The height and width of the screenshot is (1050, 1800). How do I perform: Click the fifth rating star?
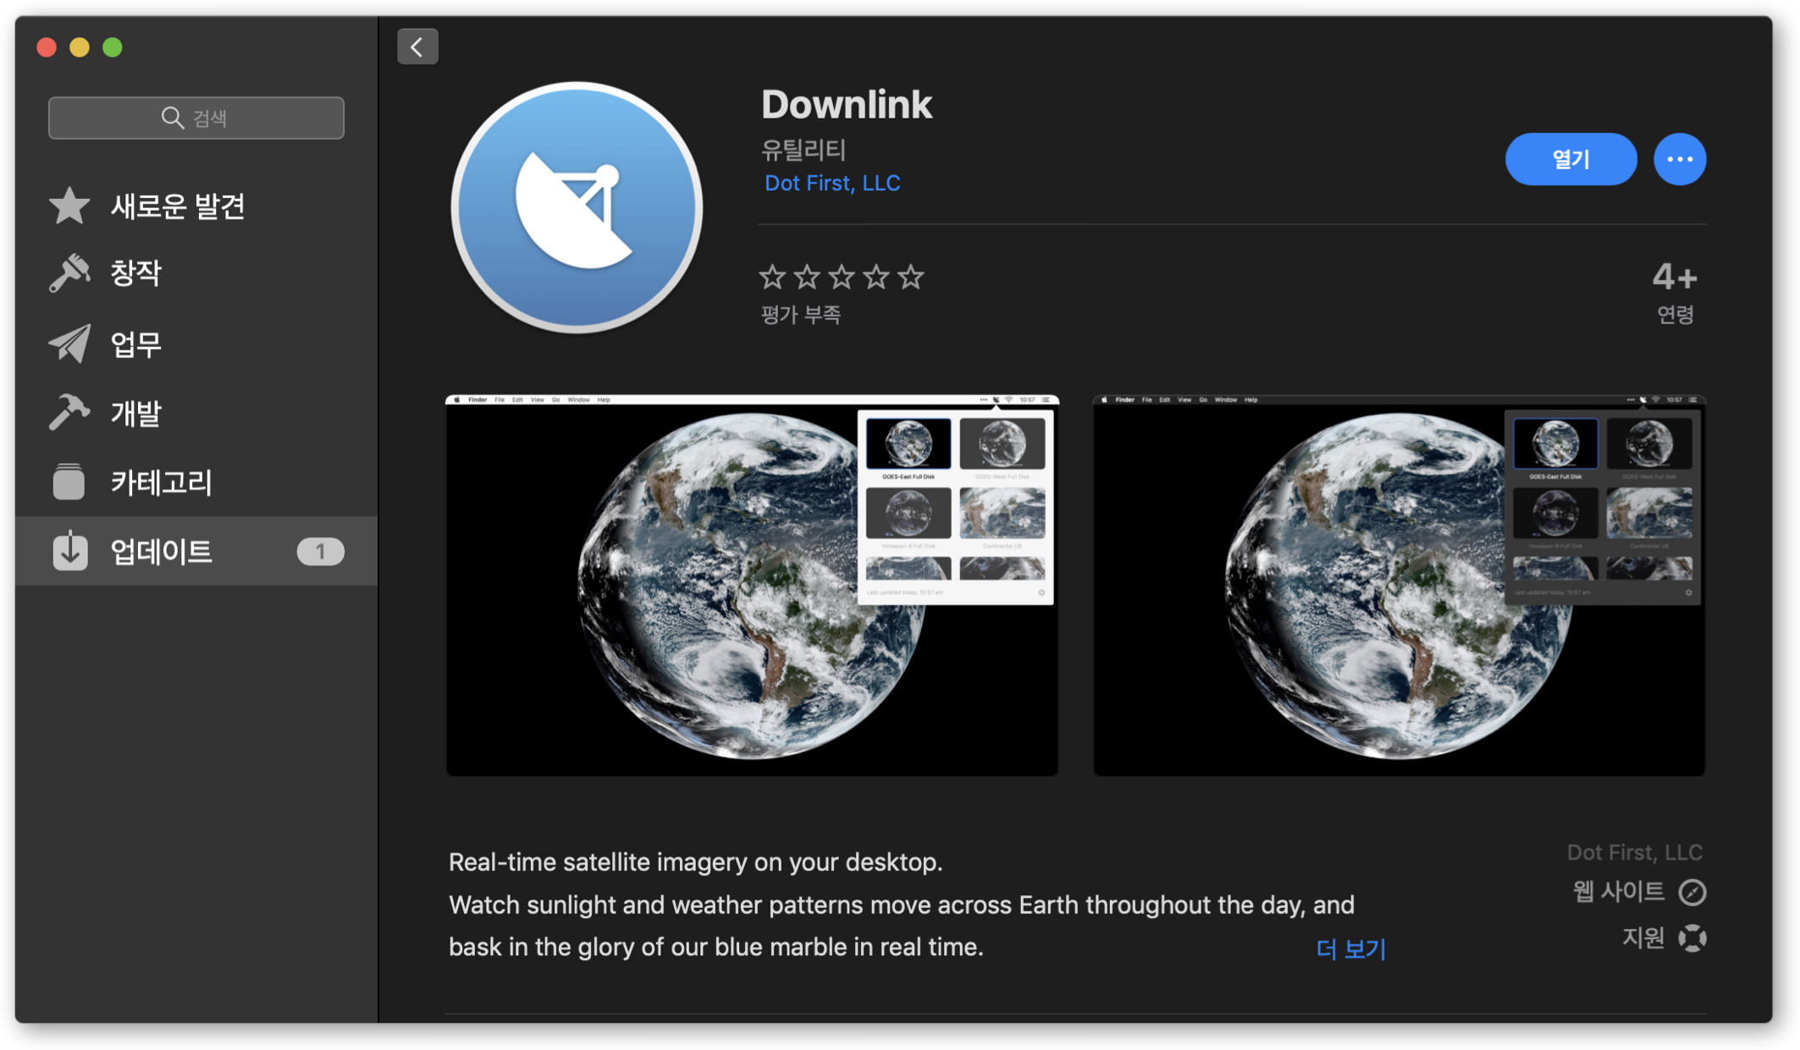tap(911, 277)
